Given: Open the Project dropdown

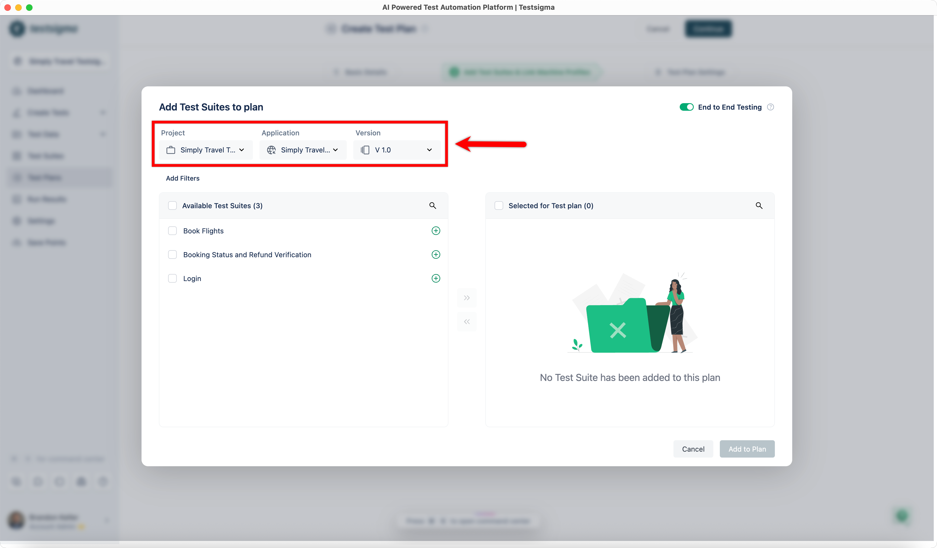Looking at the screenshot, I should click(x=206, y=150).
